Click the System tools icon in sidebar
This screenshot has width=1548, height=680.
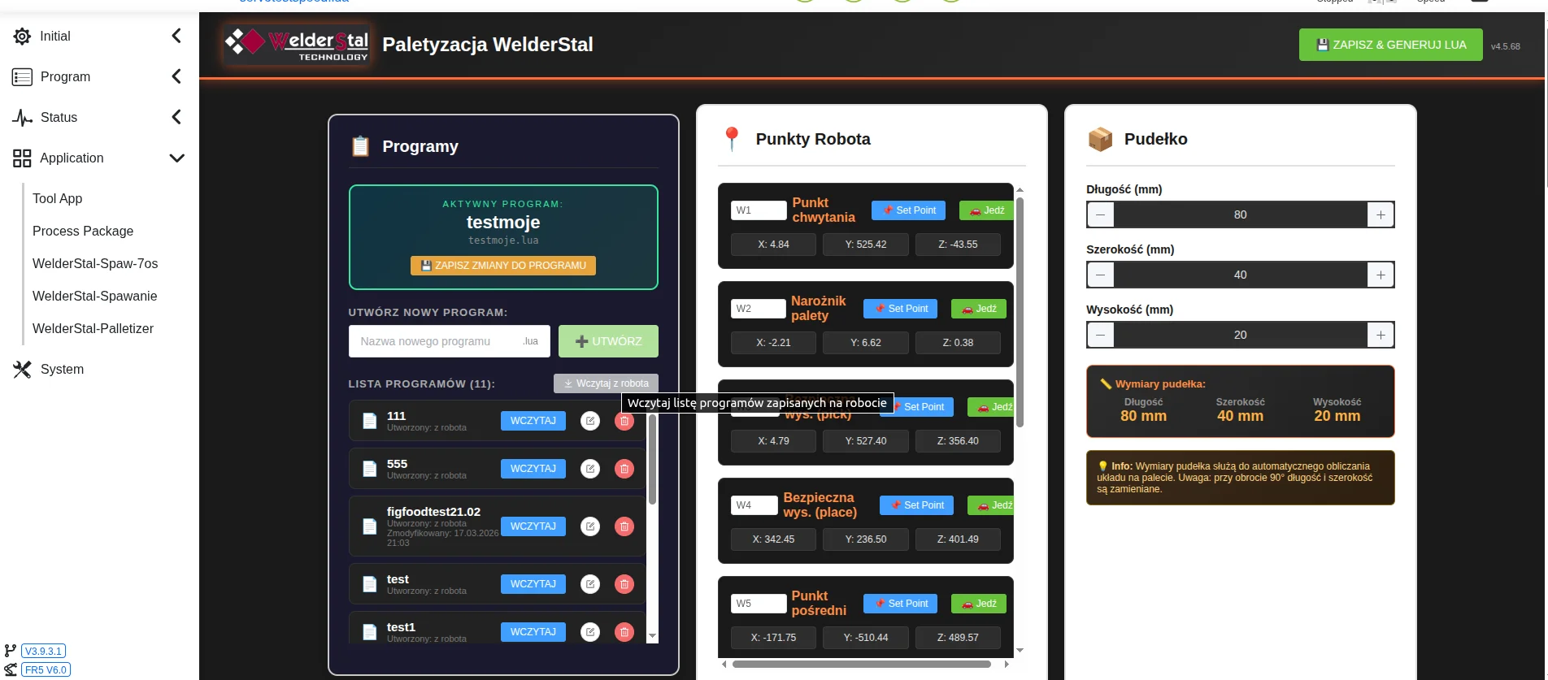click(22, 369)
